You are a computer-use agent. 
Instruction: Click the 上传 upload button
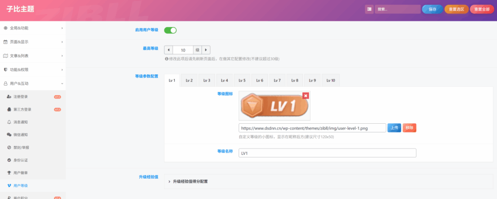(394, 128)
